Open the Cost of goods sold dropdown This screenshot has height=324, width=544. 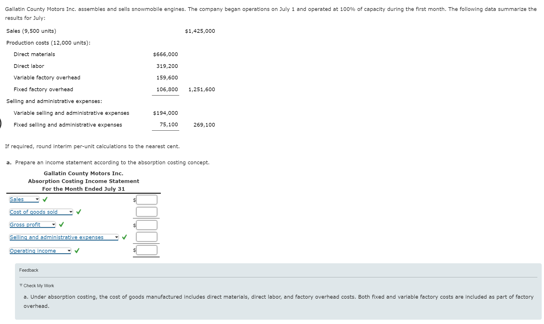[x=41, y=212]
